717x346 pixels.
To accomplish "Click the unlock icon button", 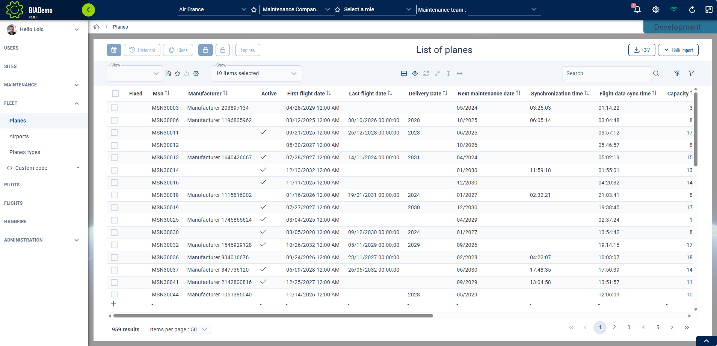I will [x=223, y=50].
